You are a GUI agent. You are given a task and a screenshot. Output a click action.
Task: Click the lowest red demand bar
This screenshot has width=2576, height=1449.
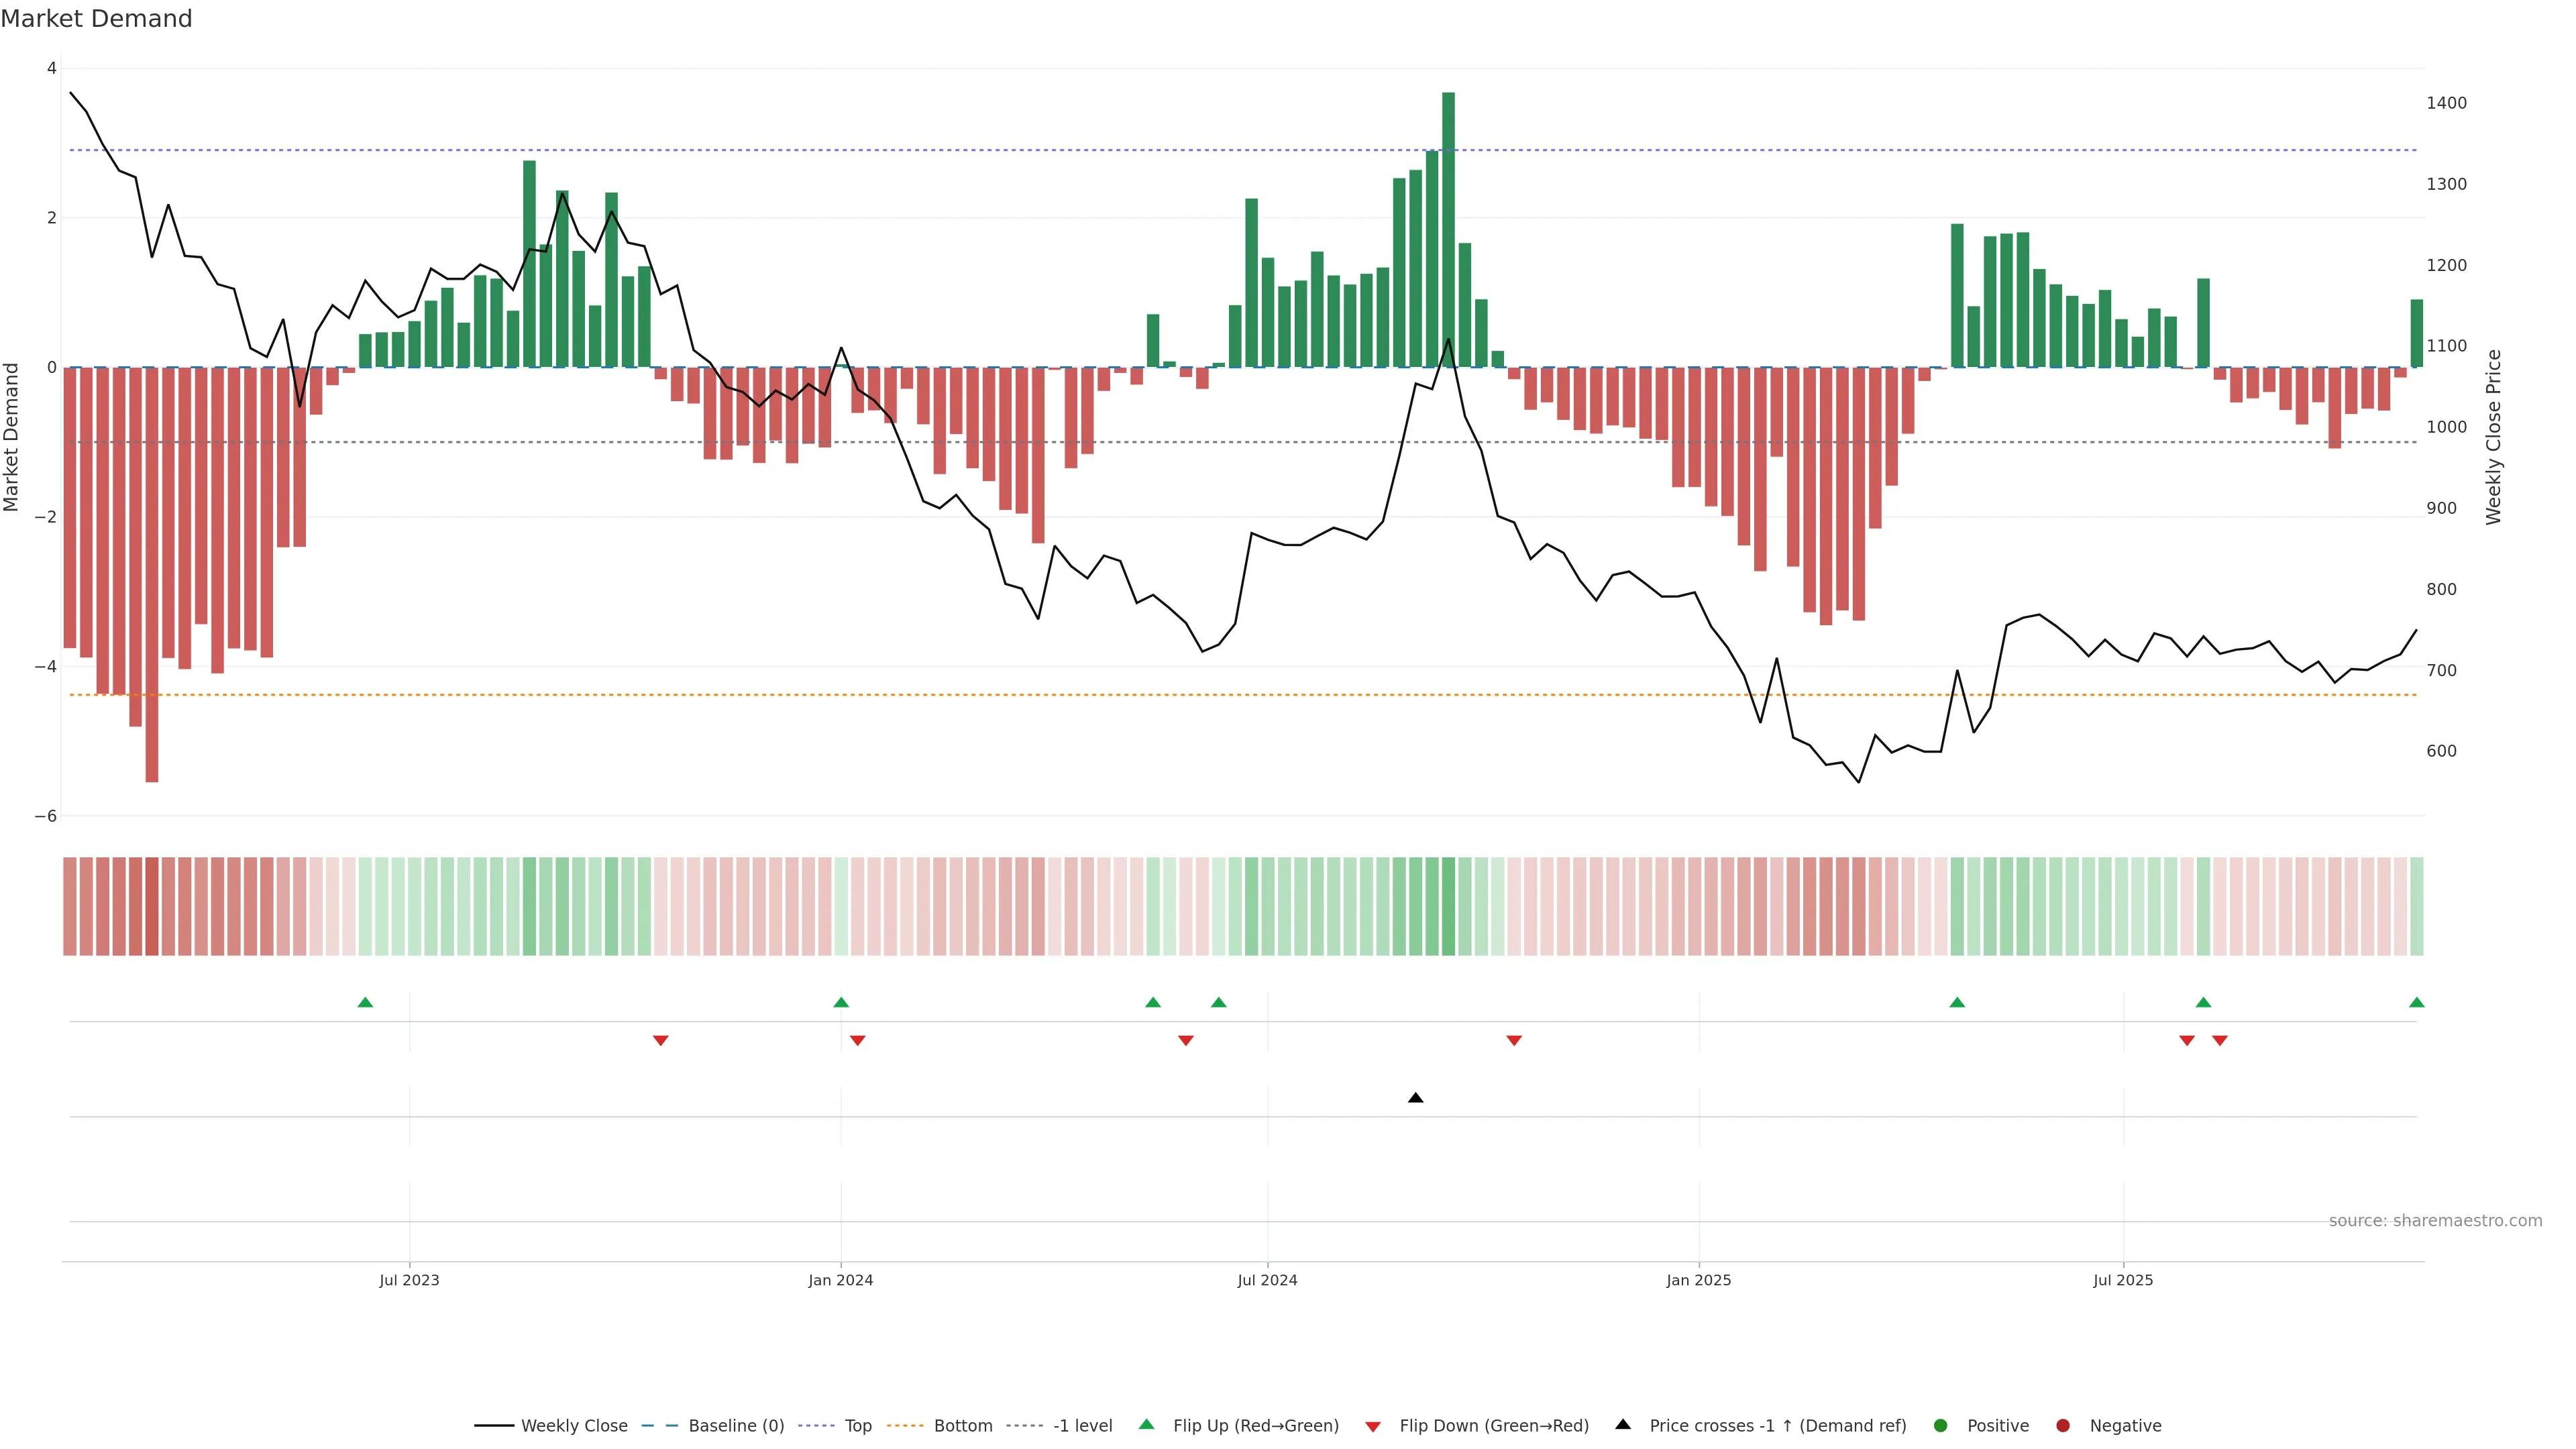pyautogui.click(x=152, y=575)
